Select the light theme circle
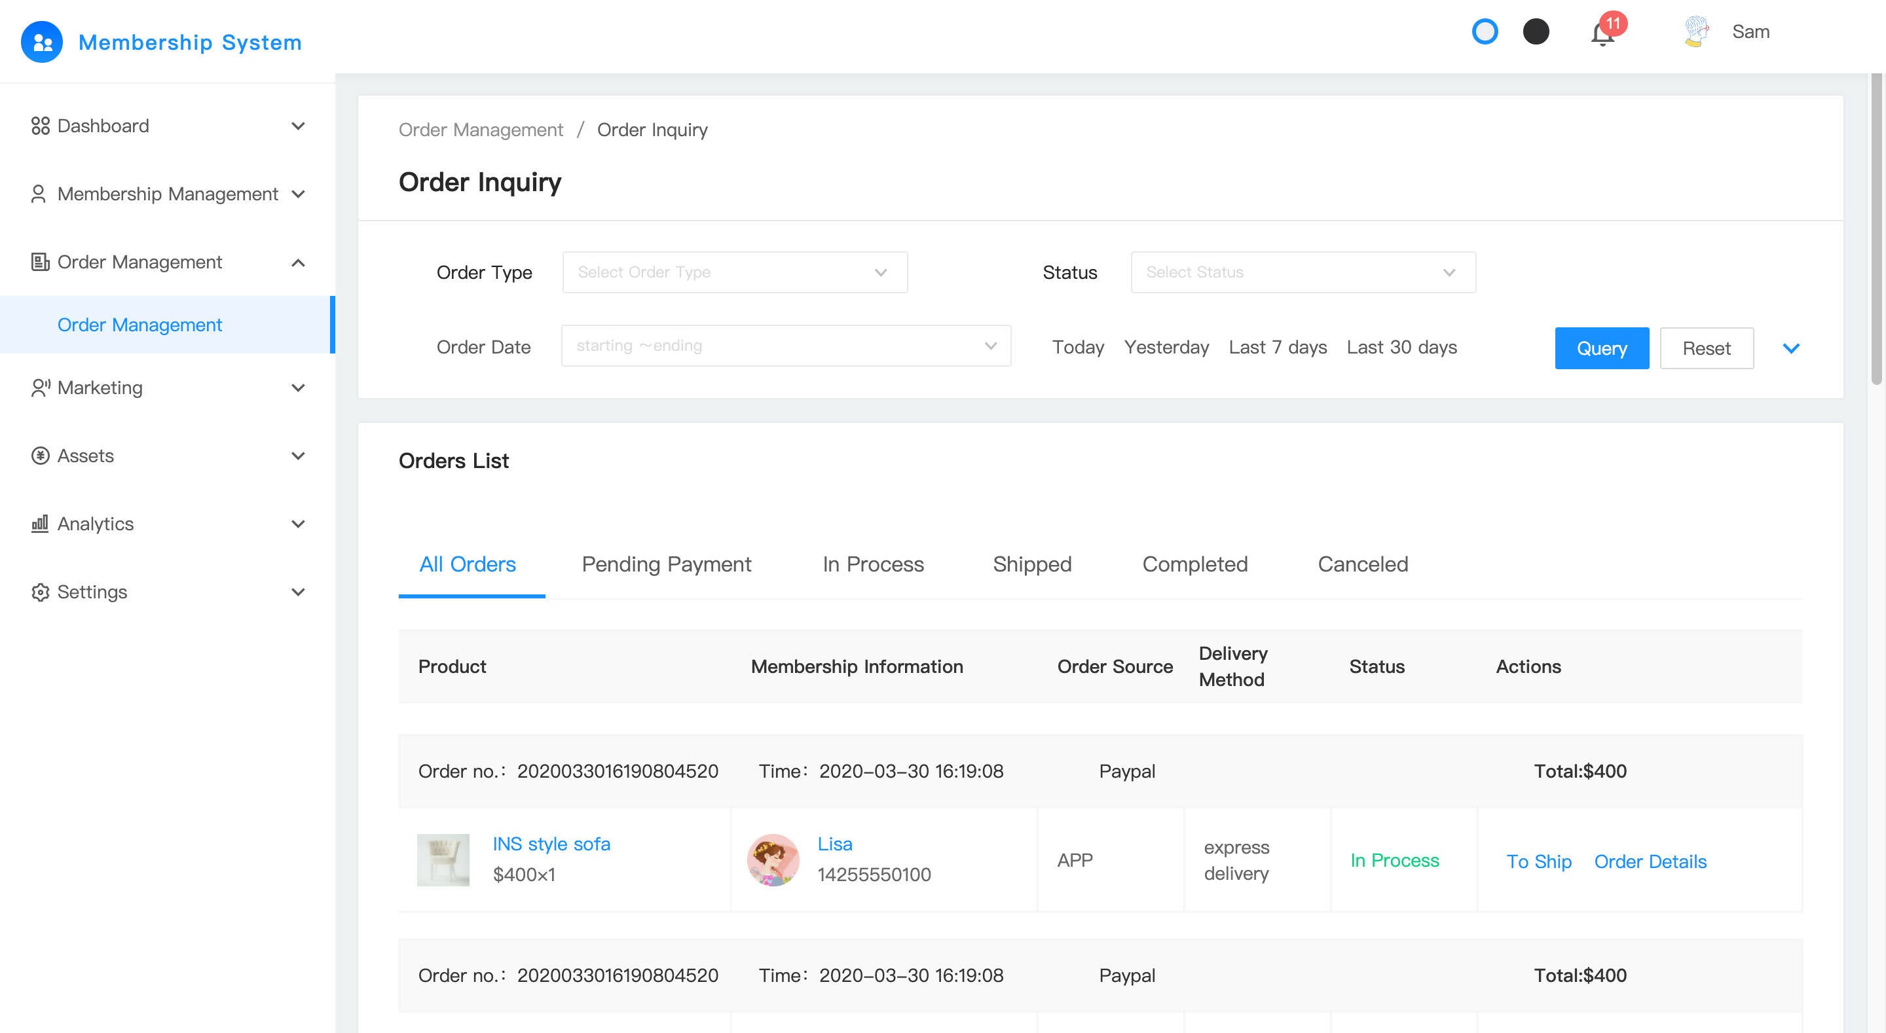This screenshot has height=1033, width=1886. (1485, 31)
